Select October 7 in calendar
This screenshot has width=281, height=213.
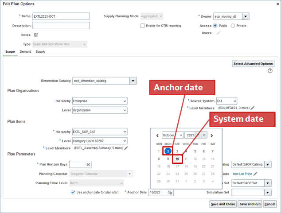213,151
